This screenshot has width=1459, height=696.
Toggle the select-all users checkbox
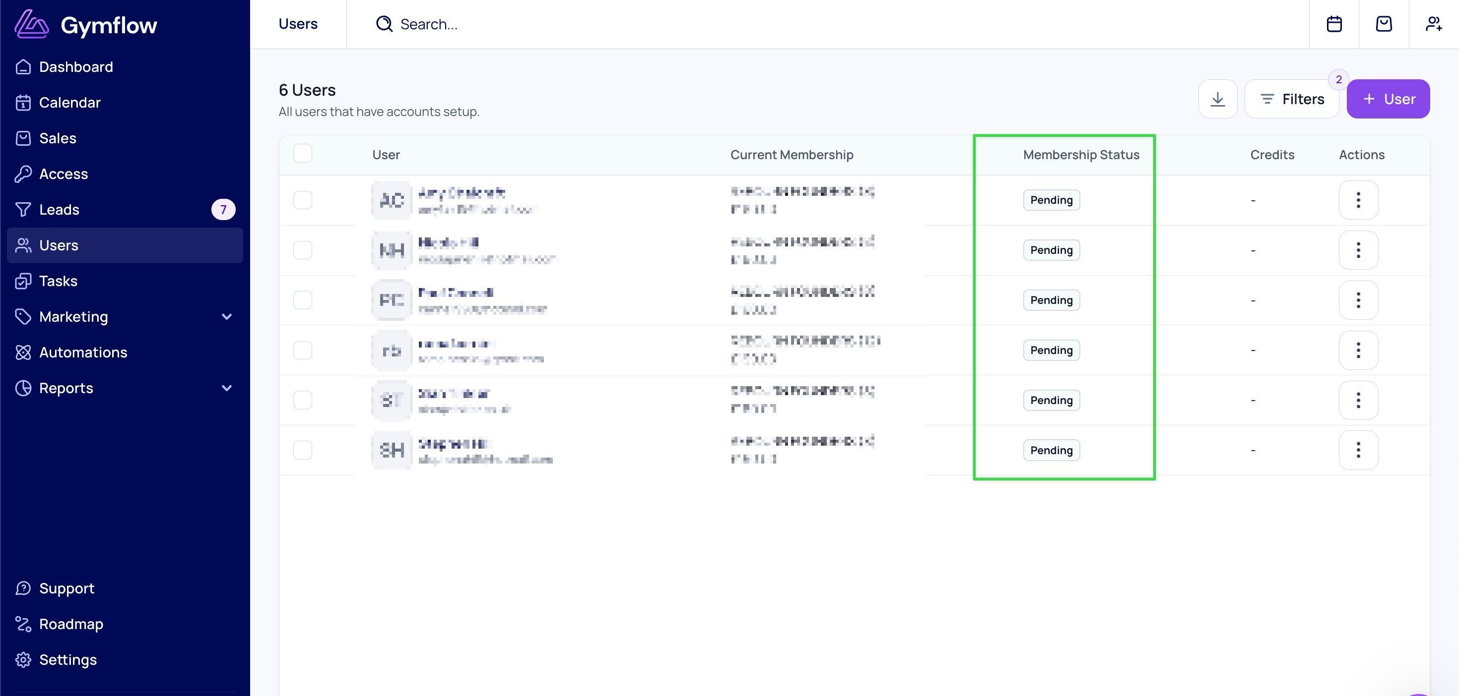[302, 153]
